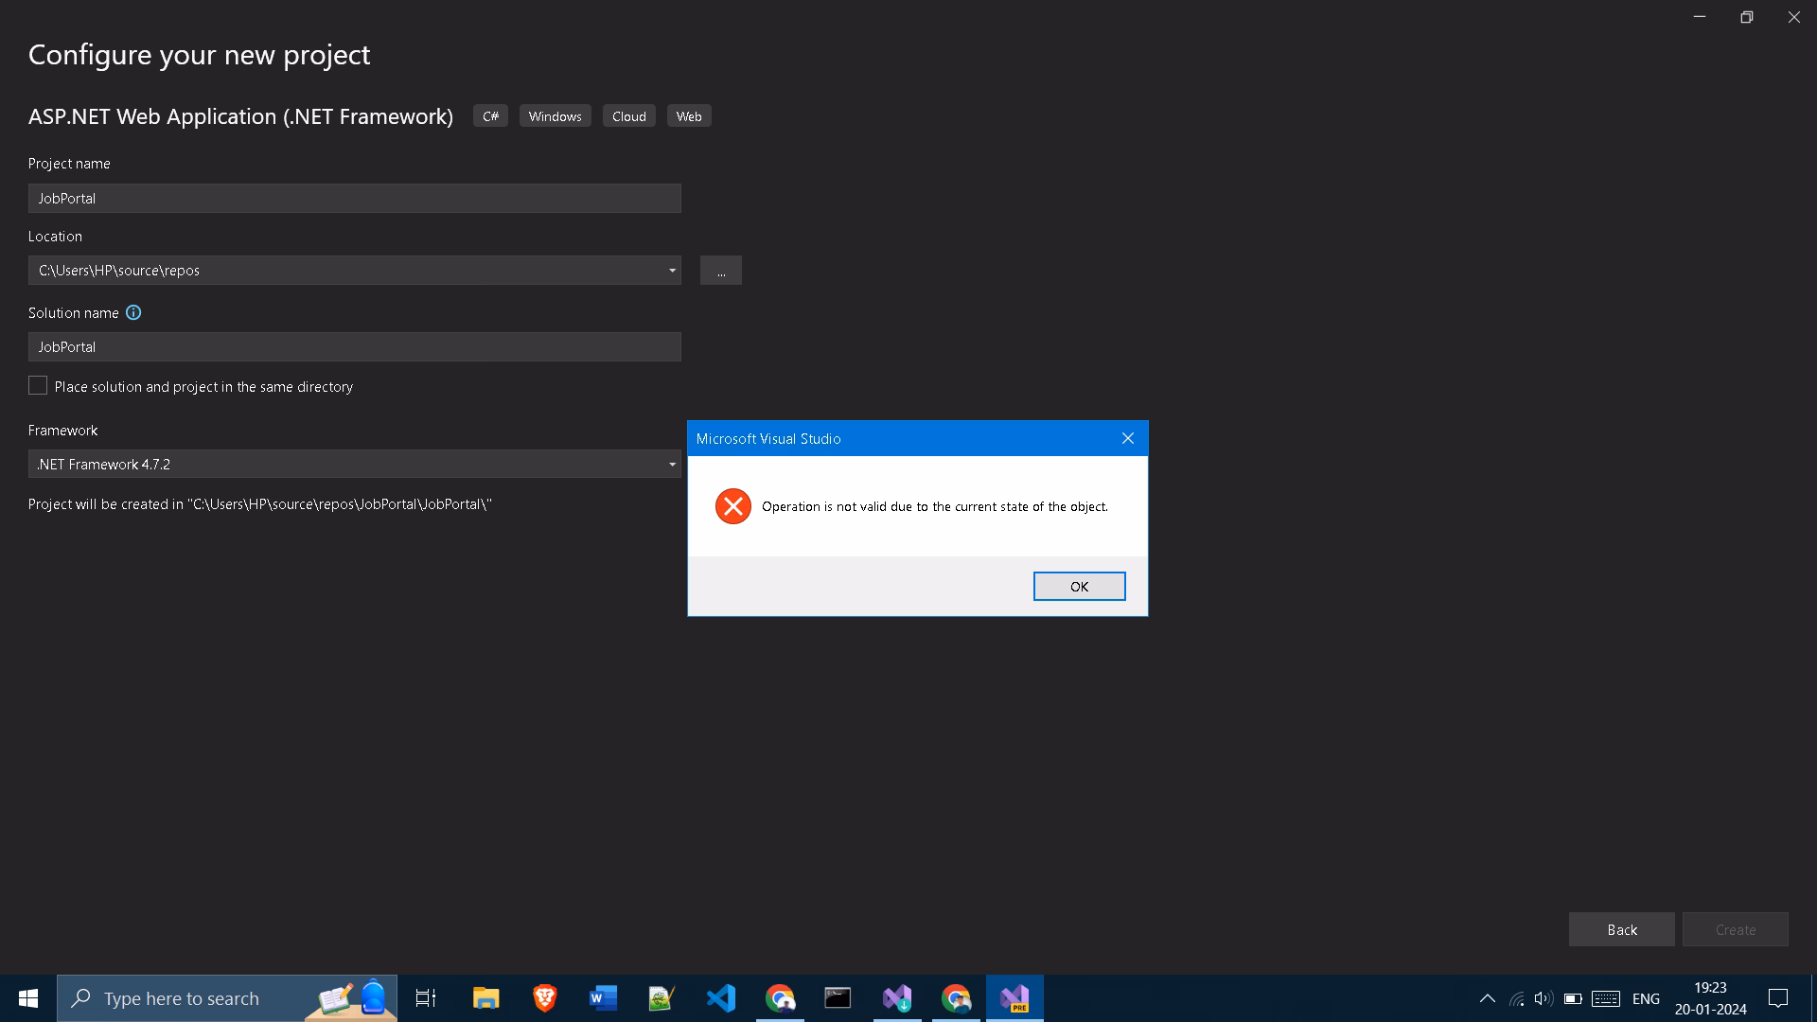Image resolution: width=1817 pixels, height=1022 pixels.
Task: Open the command prompt from the taskbar
Action: [838, 997]
